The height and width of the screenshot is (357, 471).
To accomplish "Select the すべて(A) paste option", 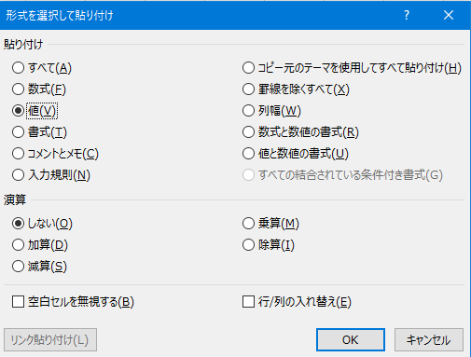I will coord(42,68).
